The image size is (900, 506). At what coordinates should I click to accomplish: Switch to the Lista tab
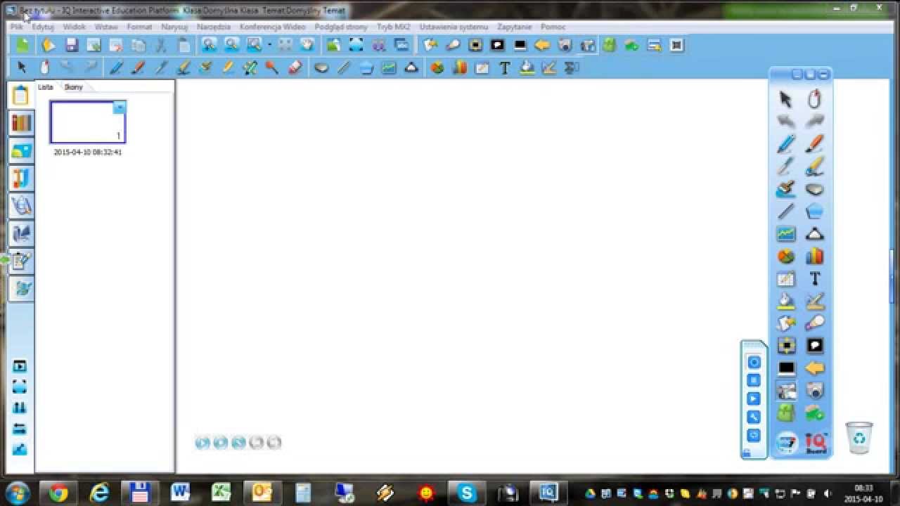point(46,87)
